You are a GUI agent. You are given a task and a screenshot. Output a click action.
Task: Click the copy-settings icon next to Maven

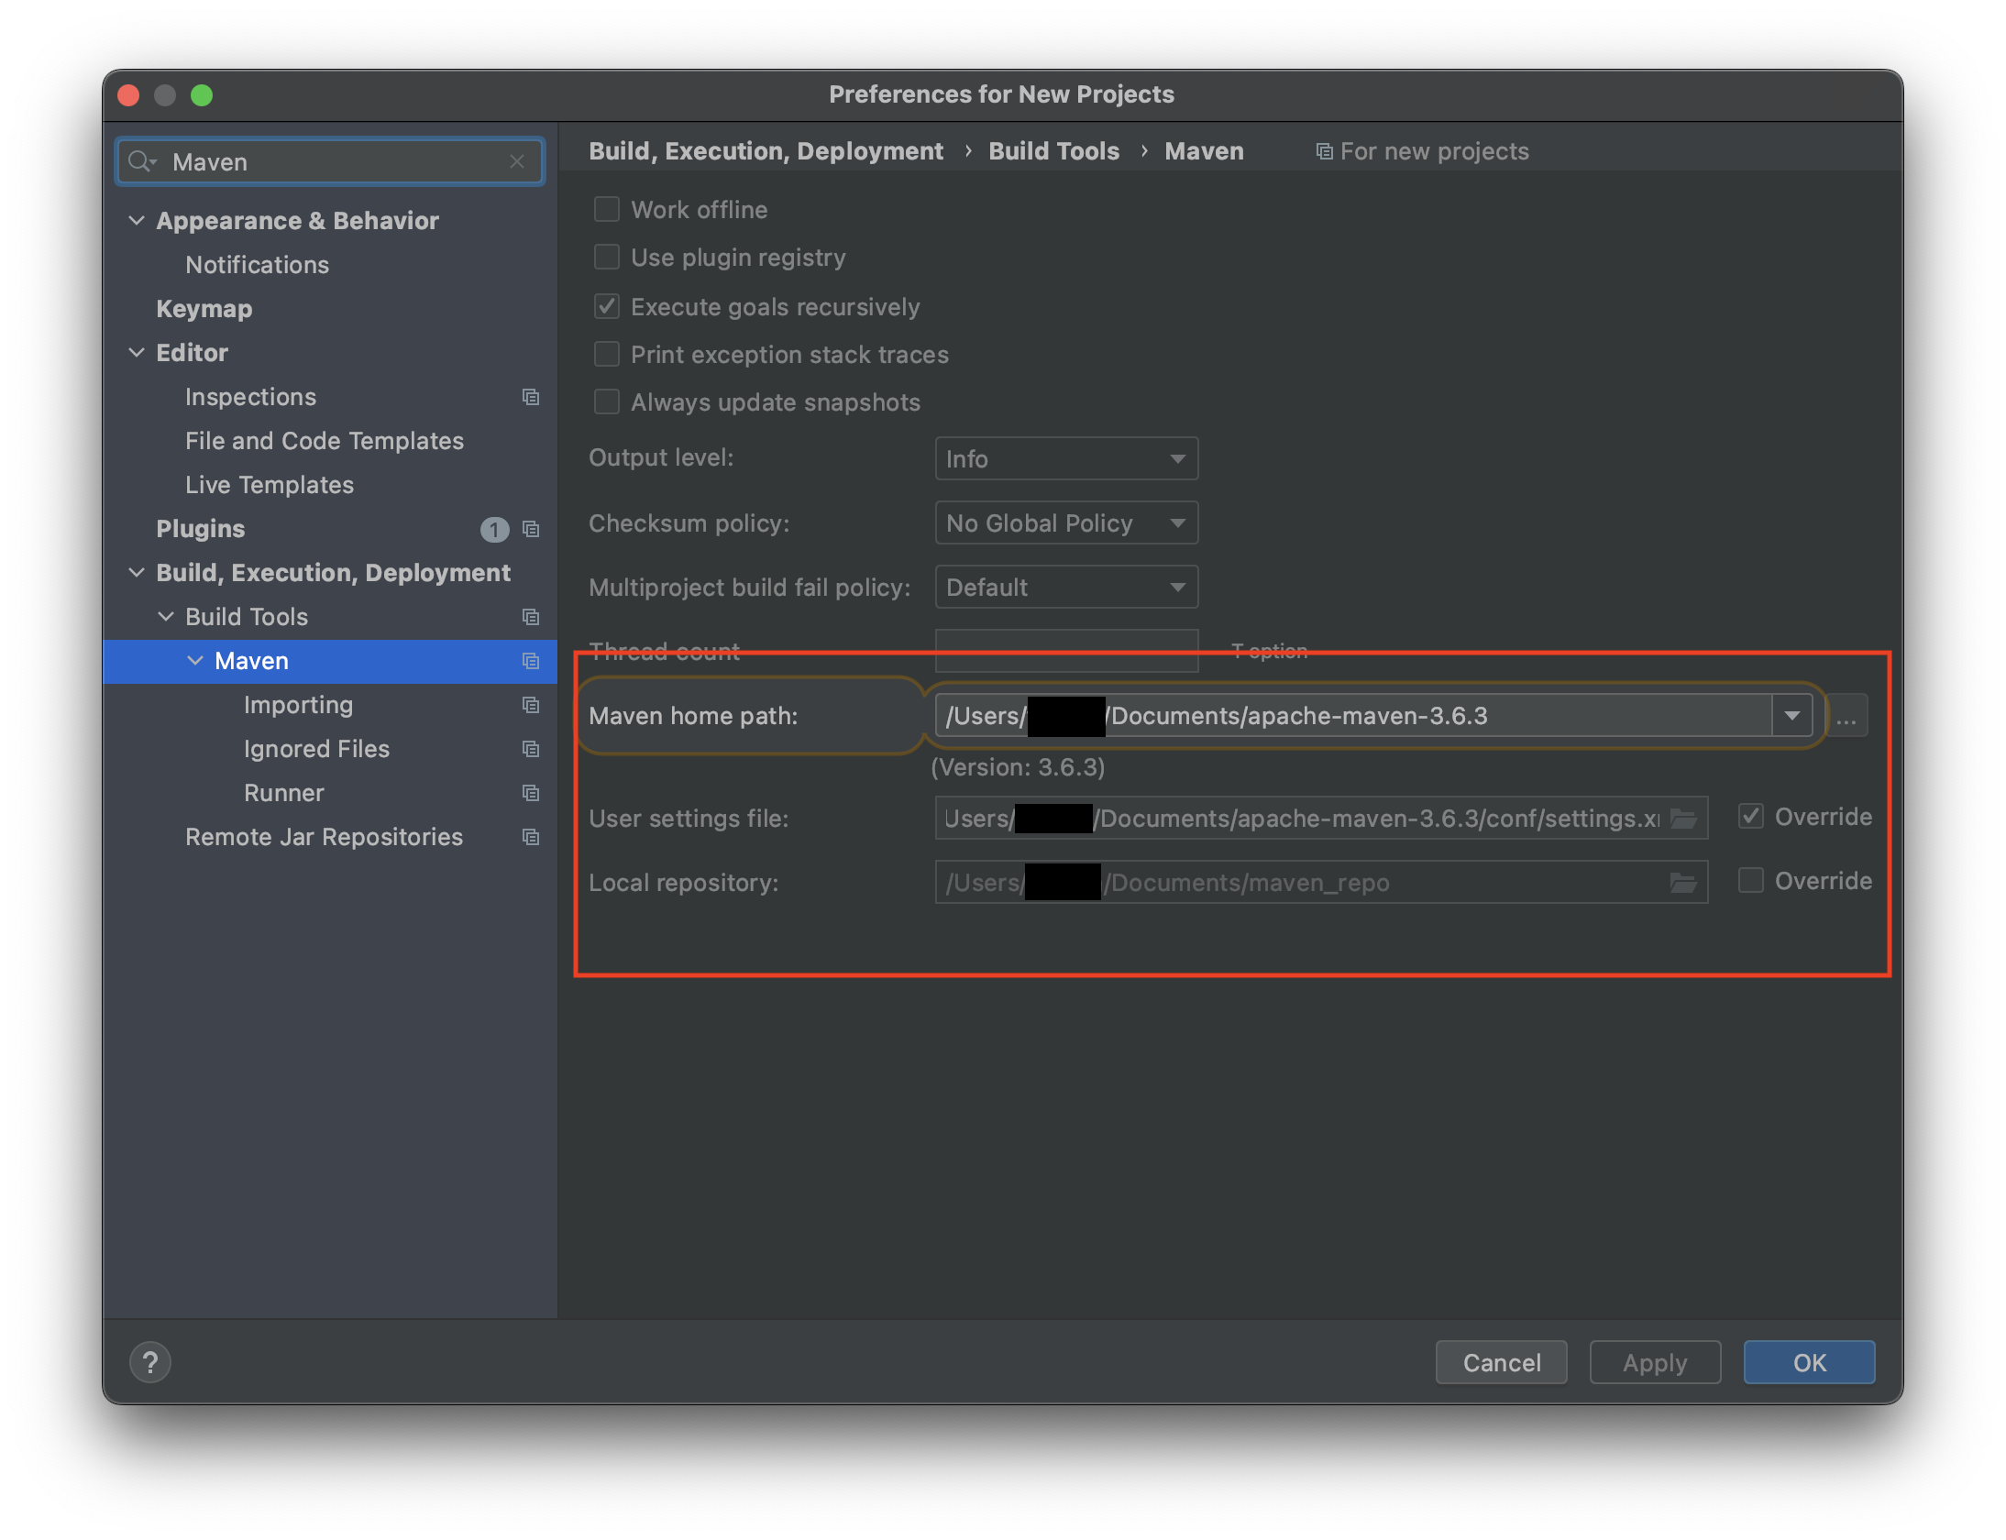pos(532,661)
